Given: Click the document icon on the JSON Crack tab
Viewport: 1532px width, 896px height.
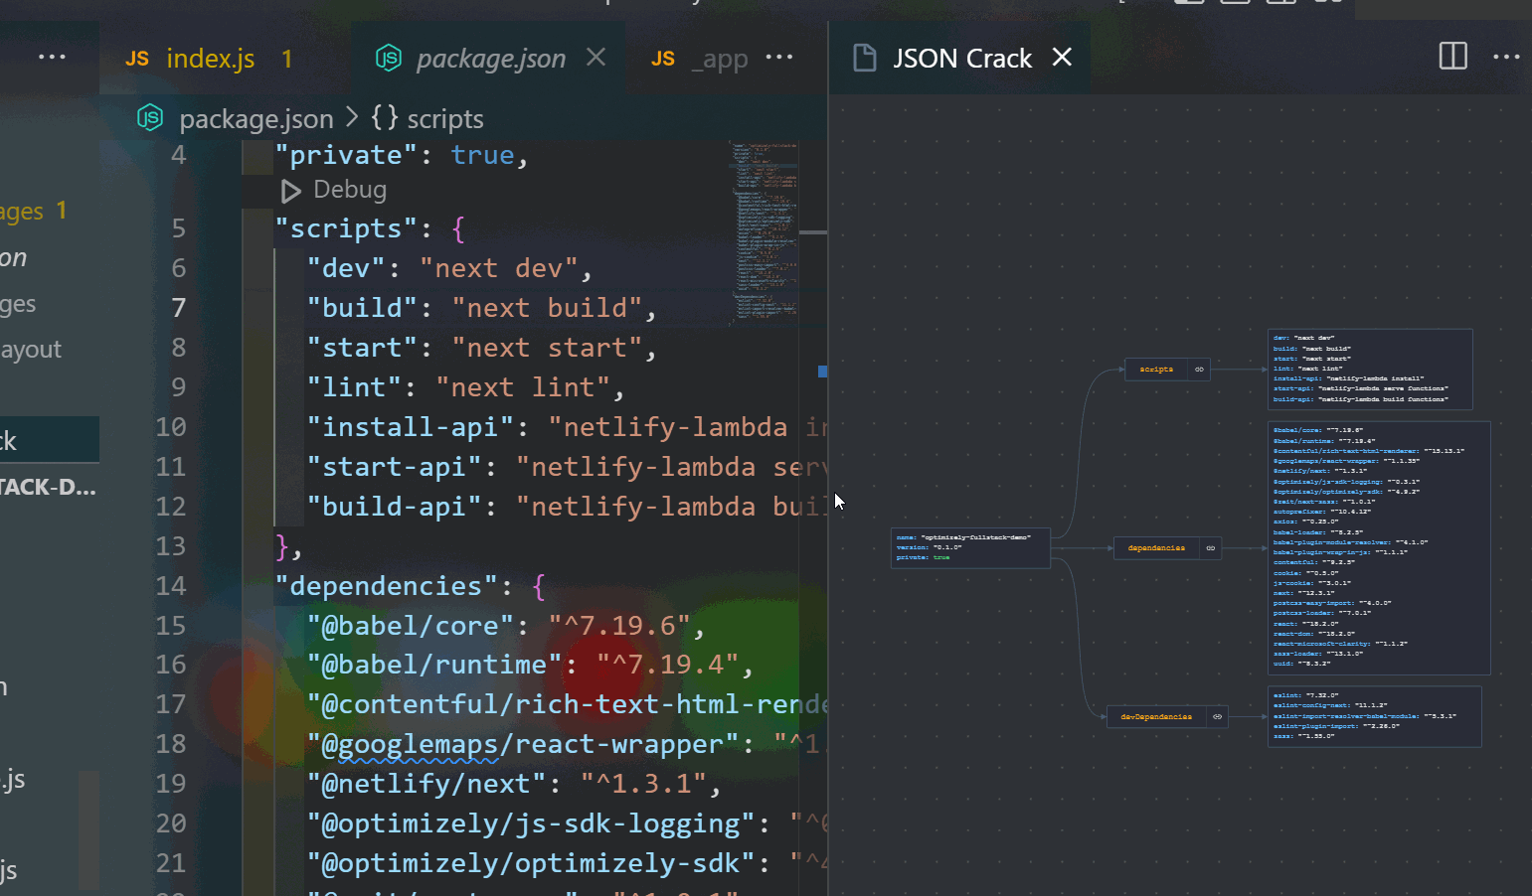Looking at the screenshot, I should tap(863, 58).
